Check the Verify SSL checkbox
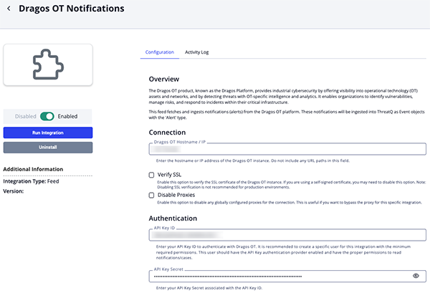Screen dimensions: 430x293 151,175
